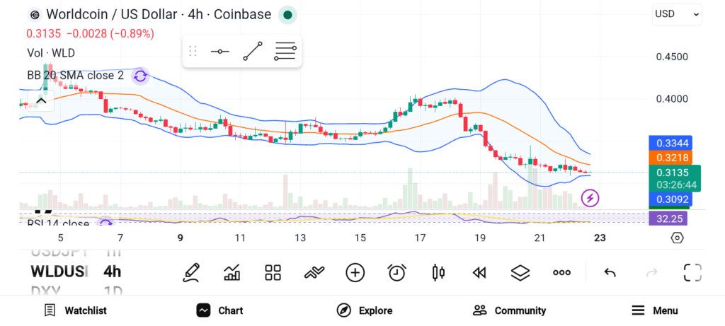Open the layout grid icon
The height and width of the screenshot is (326, 725).
[x=273, y=272]
